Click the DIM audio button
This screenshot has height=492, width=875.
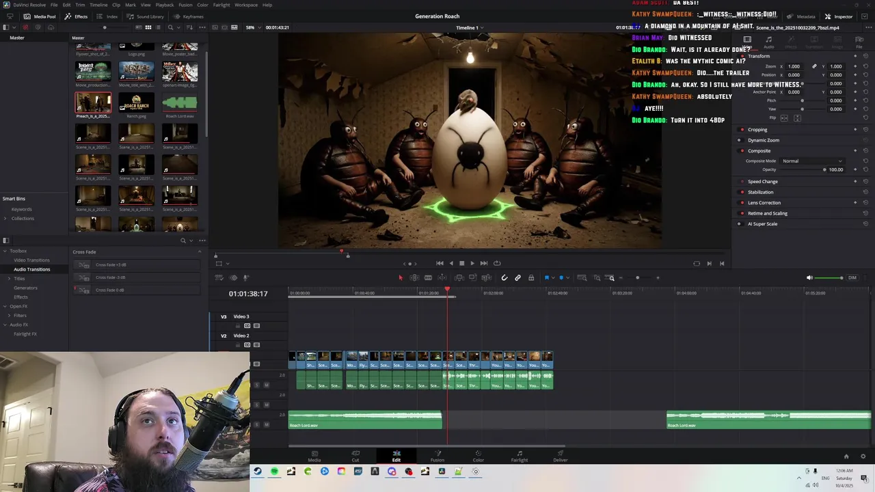coord(852,277)
